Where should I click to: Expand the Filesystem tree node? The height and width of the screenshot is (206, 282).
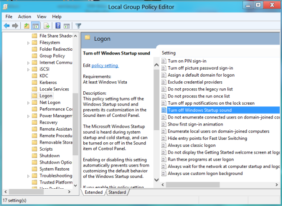(28, 43)
